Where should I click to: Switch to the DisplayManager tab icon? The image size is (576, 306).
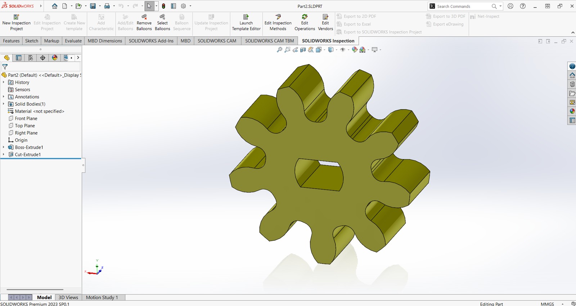pos(55,58)
